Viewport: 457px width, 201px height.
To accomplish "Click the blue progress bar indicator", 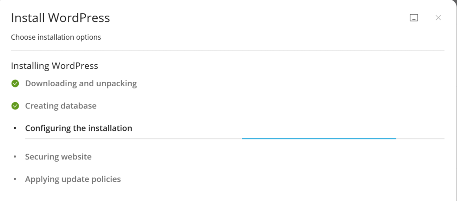I will click(x=319, y=138).
